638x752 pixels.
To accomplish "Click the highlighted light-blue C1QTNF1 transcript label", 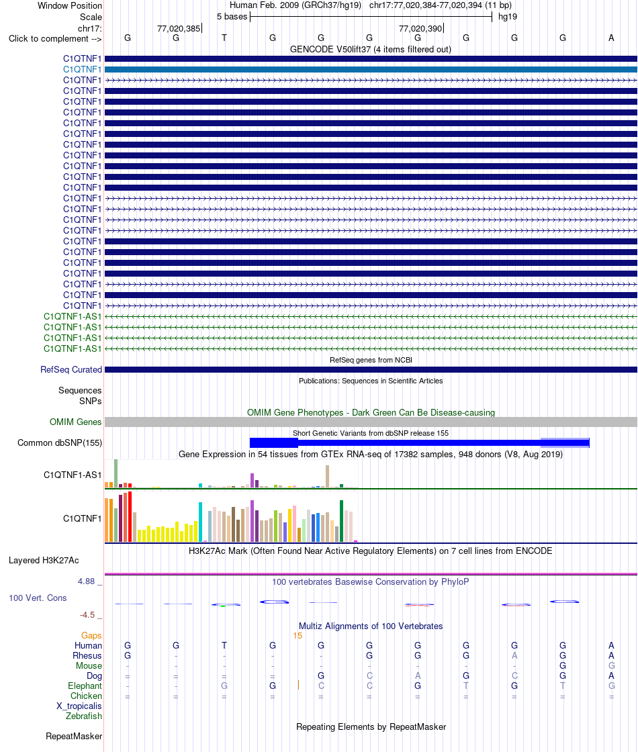I will [82, 70].
